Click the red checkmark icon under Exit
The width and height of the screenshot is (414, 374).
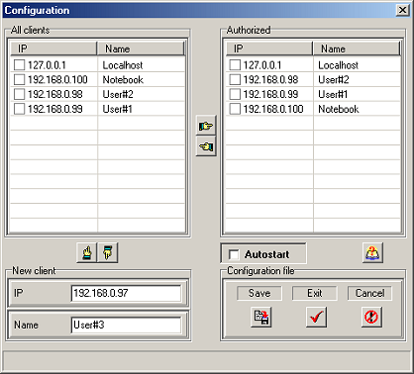point(317,317)
